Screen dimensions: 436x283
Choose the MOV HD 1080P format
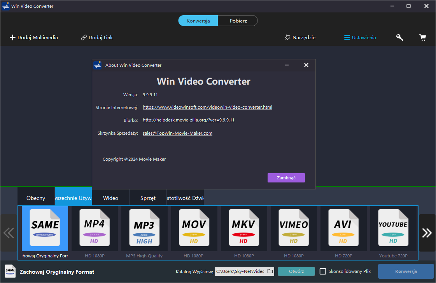tap(194, 228)
